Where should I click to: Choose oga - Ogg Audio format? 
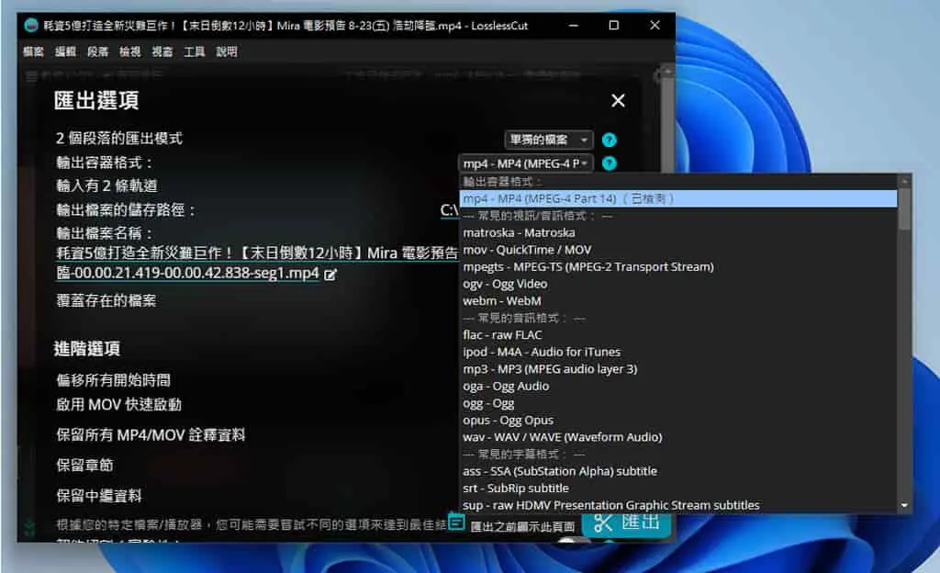click(x=678, y=386)
